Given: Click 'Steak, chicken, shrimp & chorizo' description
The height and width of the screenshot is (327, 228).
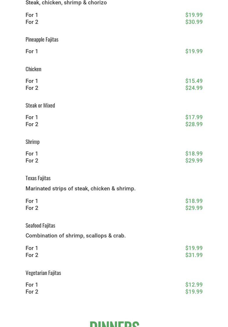Looking at the screenshot, I should [x=66, y=3].
